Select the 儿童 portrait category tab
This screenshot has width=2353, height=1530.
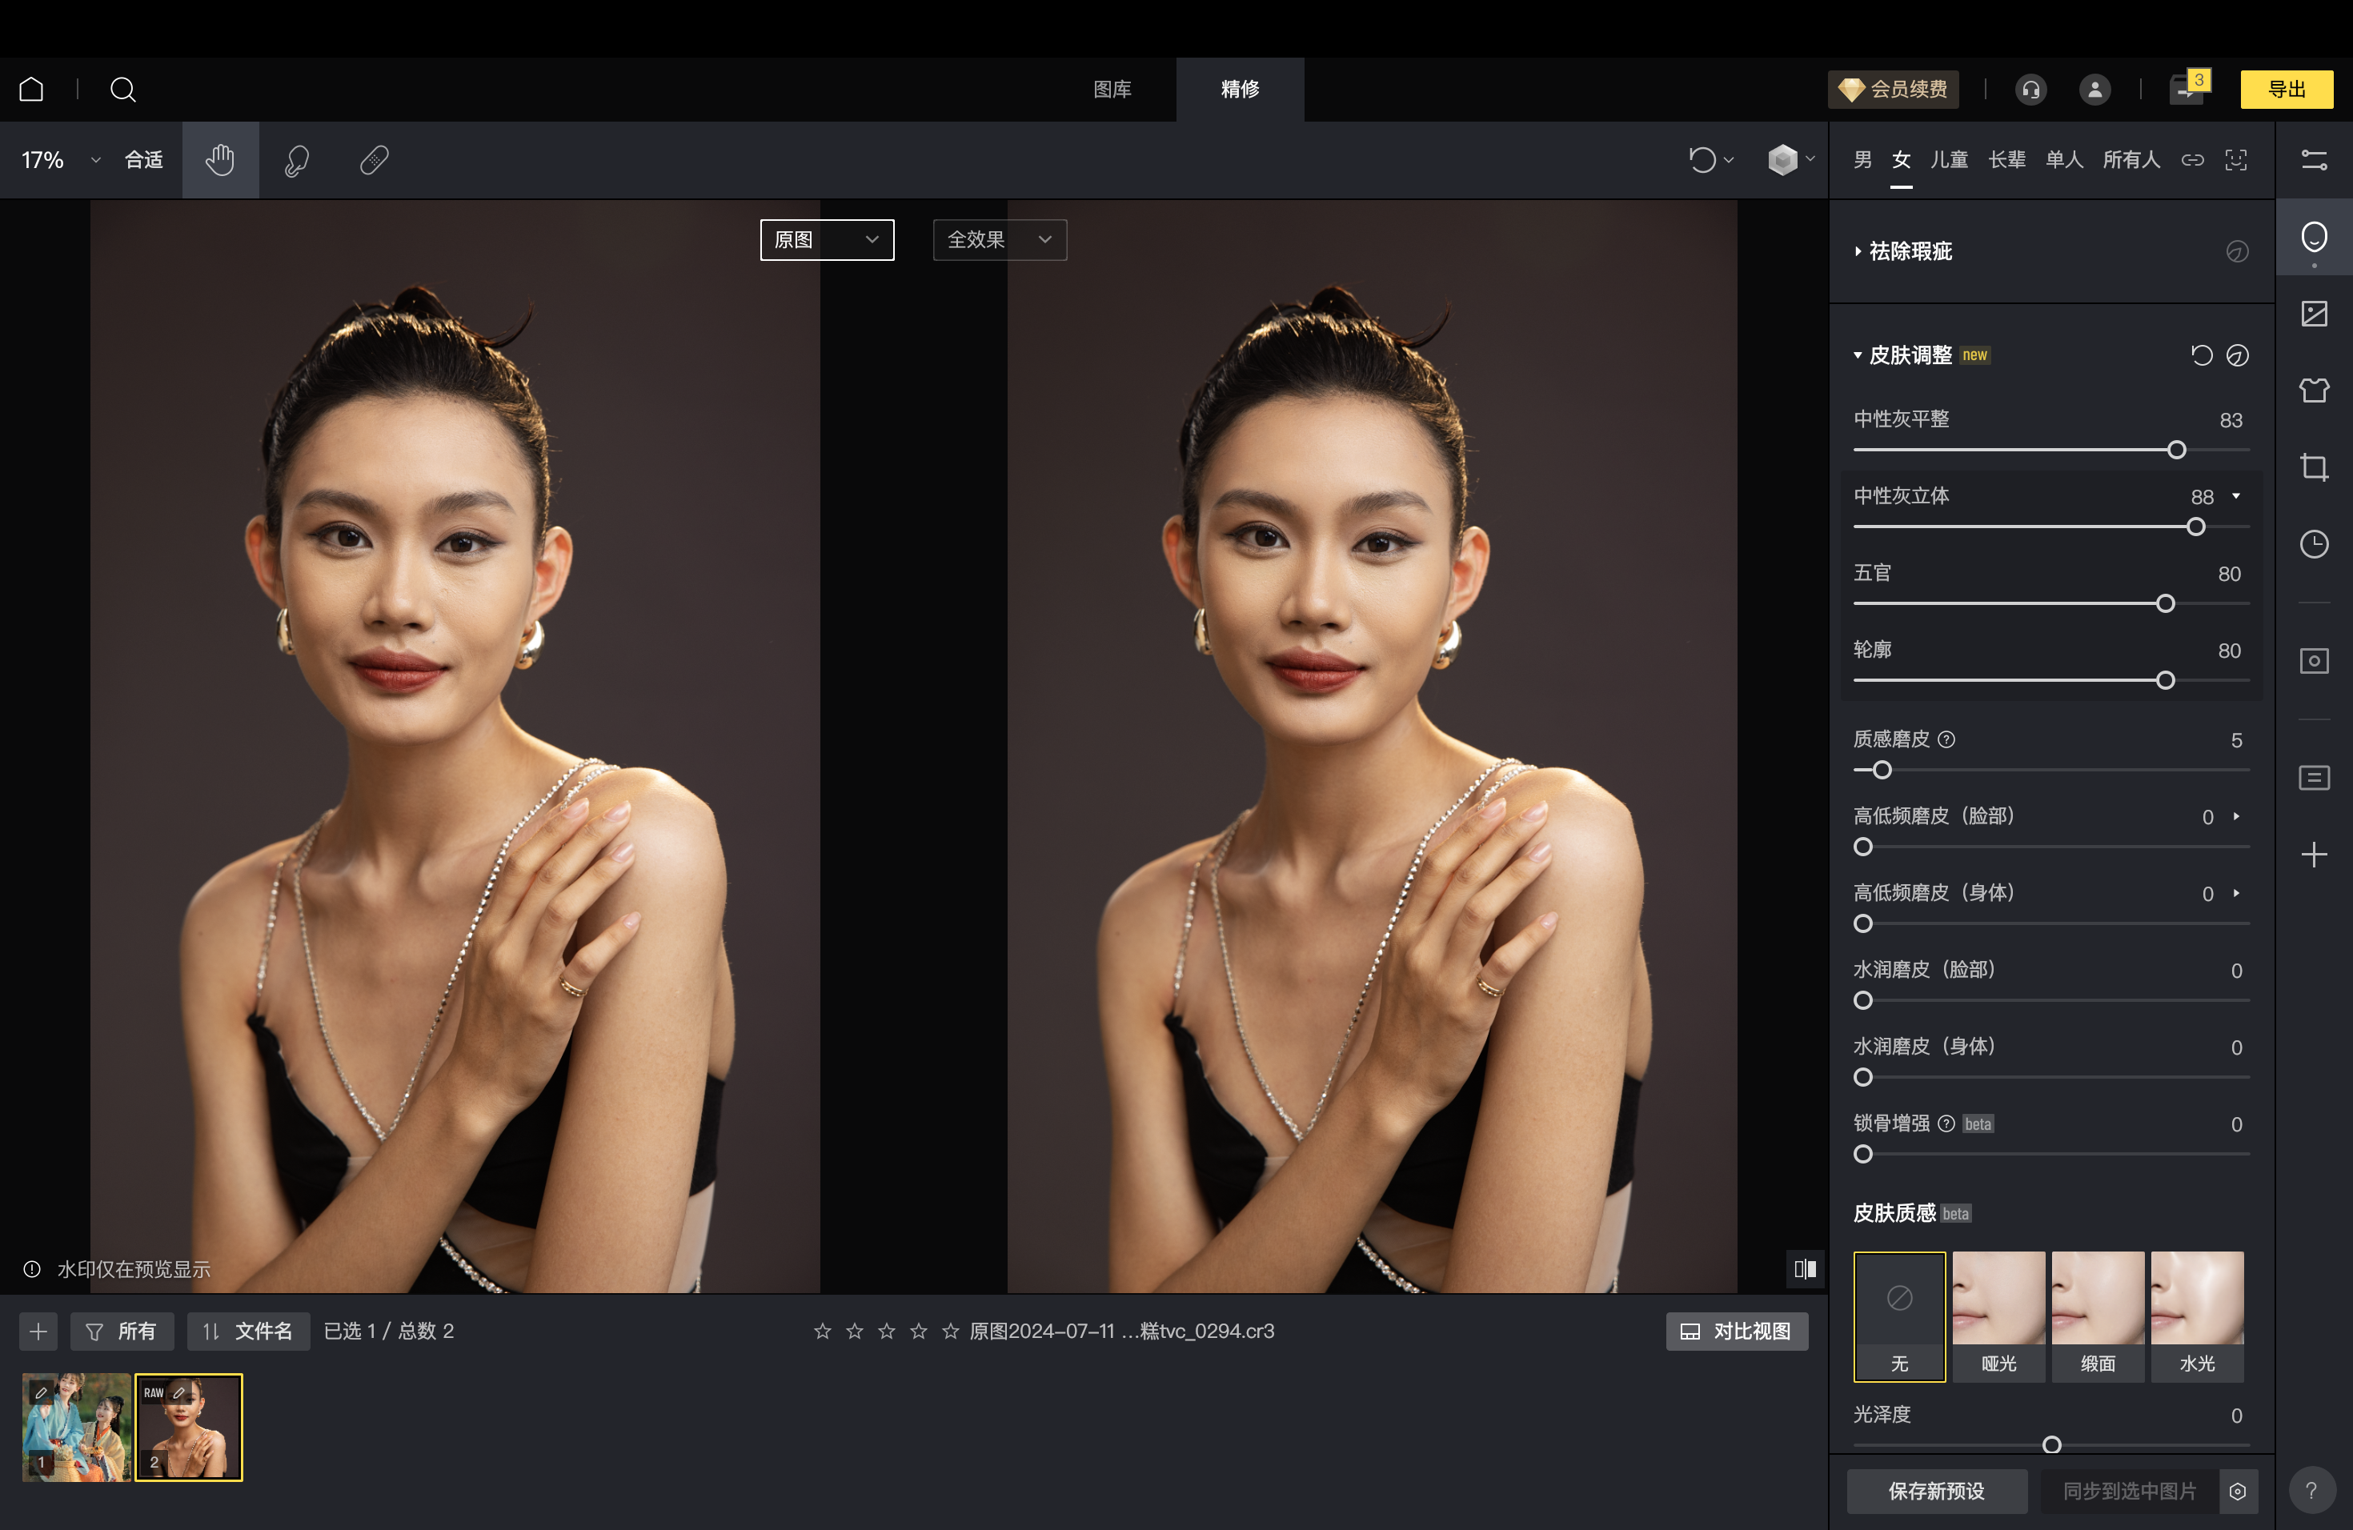click(1949, 159)
